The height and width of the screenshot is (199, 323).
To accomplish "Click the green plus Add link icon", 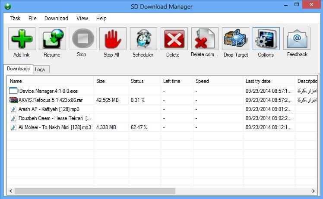I will (x=22, y=39).
